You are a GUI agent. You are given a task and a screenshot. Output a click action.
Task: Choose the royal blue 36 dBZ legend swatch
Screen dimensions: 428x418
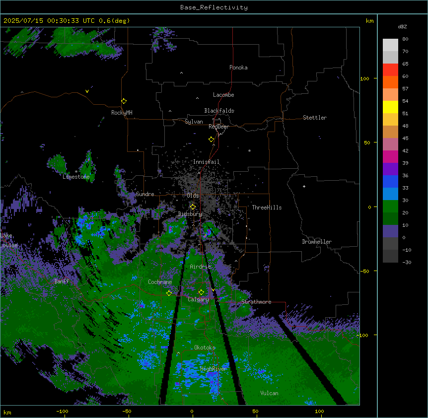coord(390,181)
